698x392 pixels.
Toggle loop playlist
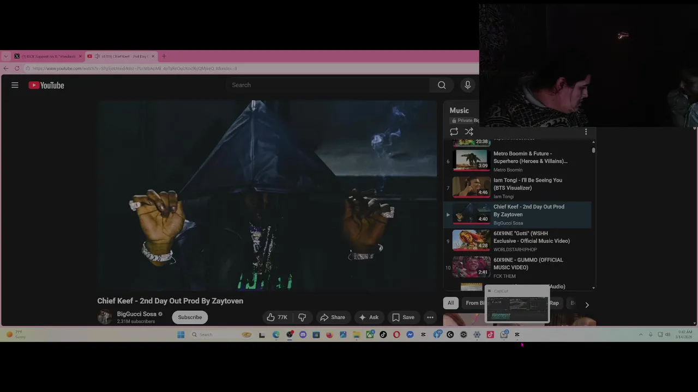pyautogui.click(x=454, y=132)
